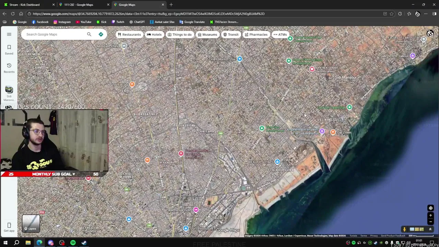
Task: Add this page to favorites
Action: pyautogui.click(x=392, y=14)
